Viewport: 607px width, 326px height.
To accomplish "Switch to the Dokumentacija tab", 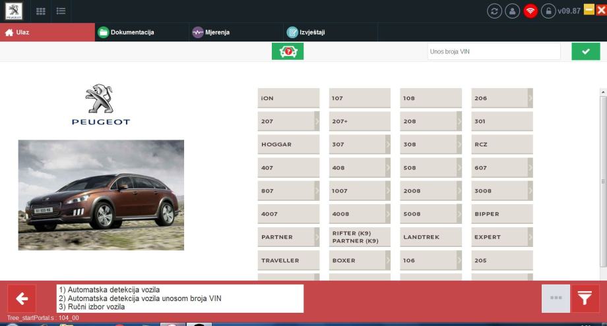I will (142, 32).
